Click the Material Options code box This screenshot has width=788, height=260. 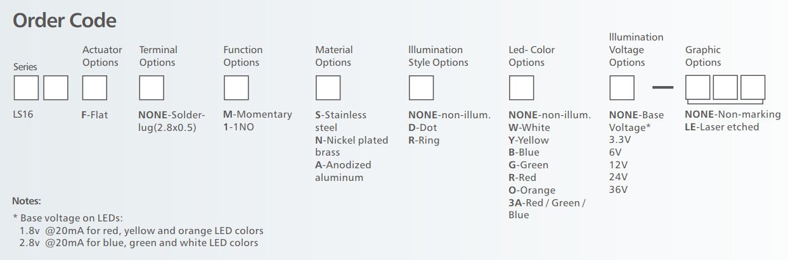pyautogui.click(x=328, y=88)
